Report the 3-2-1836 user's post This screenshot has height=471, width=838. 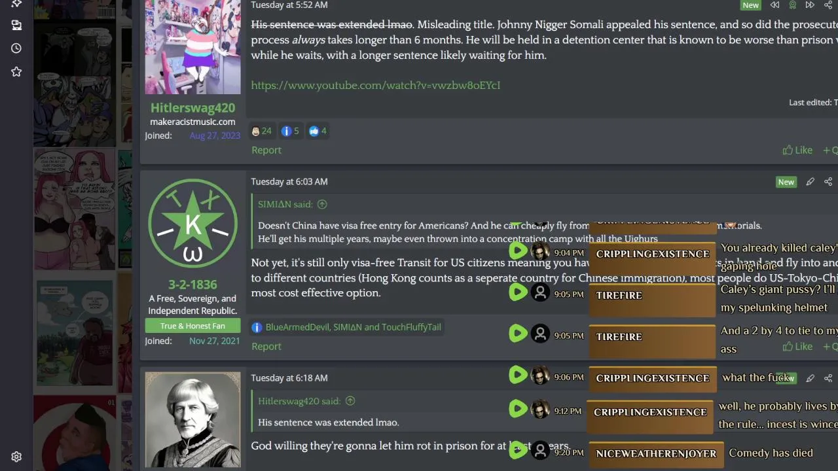(x=266, y=346)
